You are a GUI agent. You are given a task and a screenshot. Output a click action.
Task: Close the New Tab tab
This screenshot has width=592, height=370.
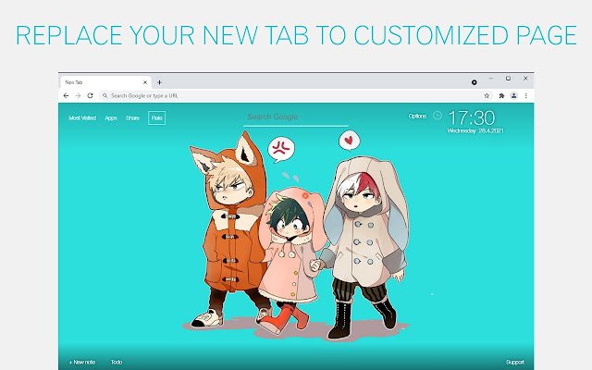pyautogui.click(x=145, y=82)
